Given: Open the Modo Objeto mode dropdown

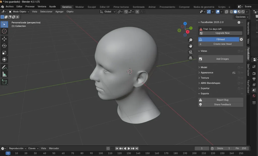Looking at the screenshot, I should click(19, 12).
